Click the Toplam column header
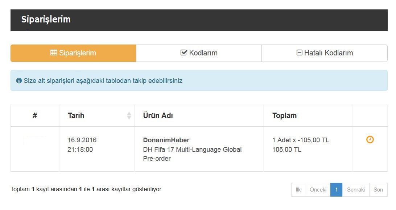 [284, 116]
